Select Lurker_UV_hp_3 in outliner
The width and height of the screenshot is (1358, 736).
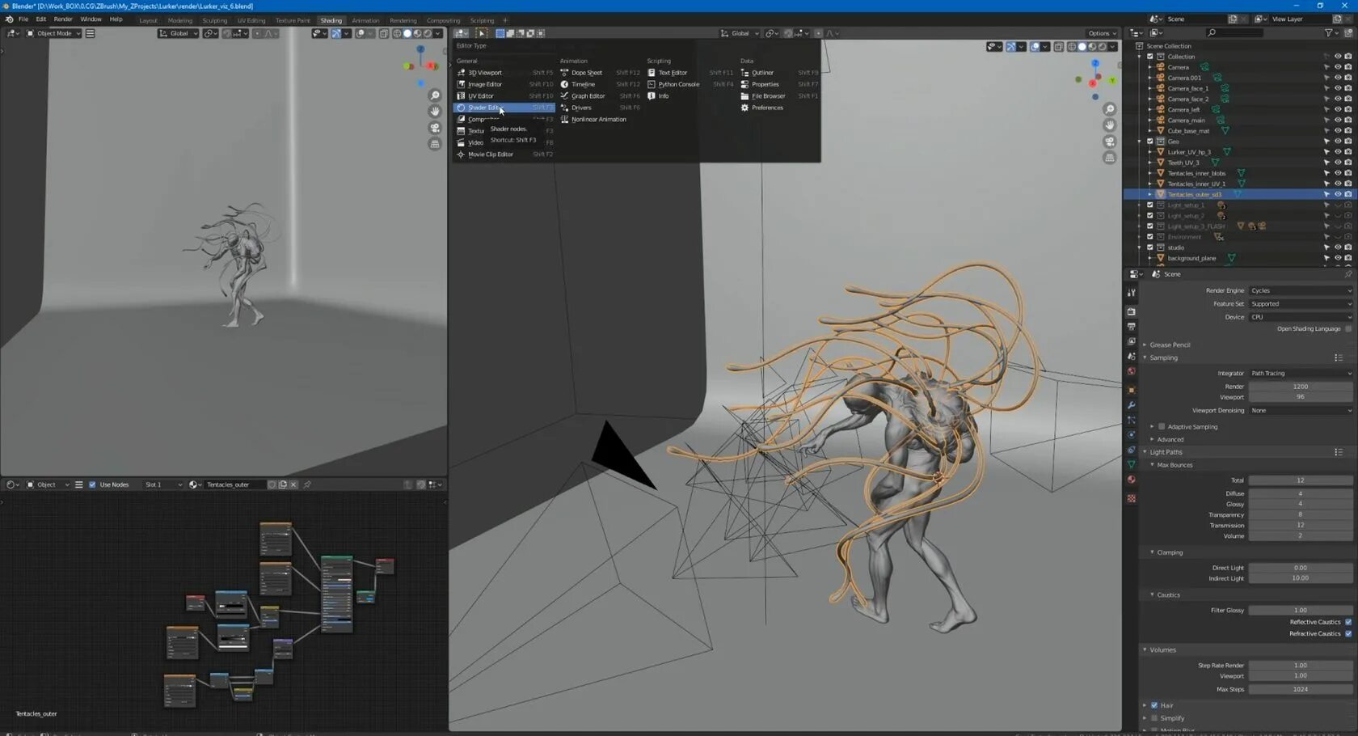(x=1188, y=152)
